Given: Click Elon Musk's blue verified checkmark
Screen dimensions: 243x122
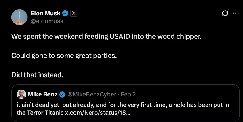Looking at the screenshot, I should tap(65, 13).
